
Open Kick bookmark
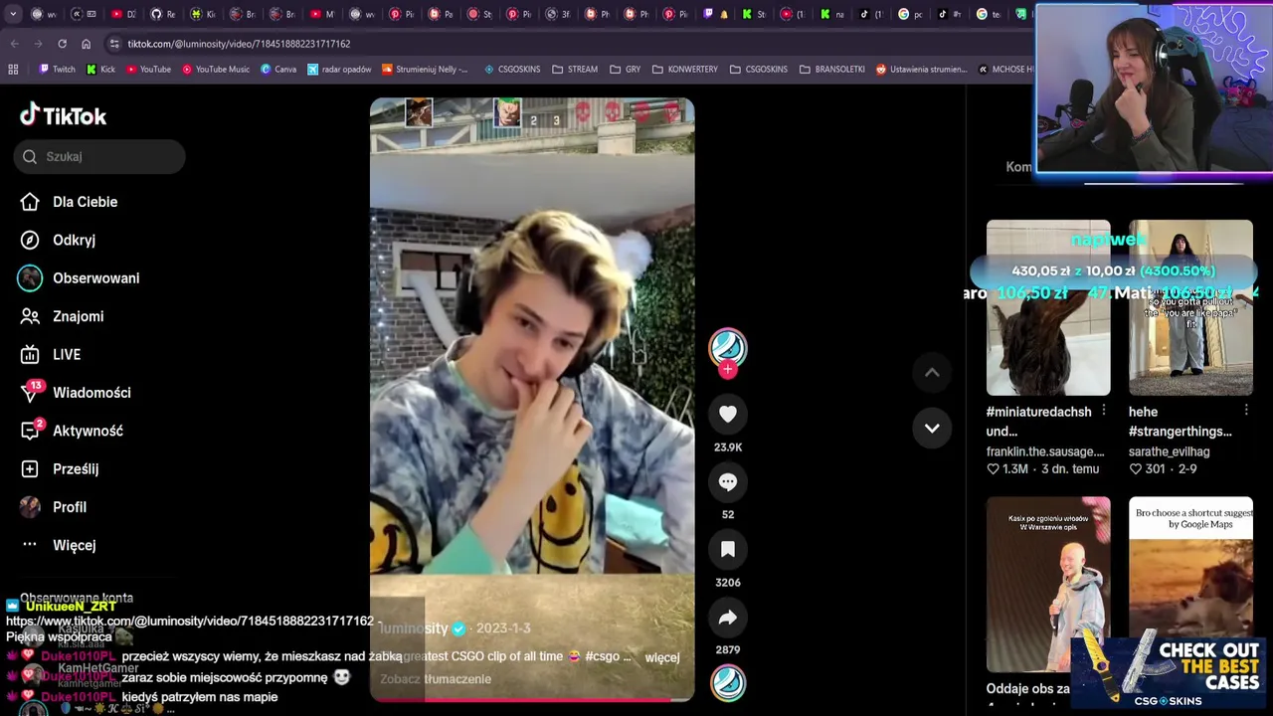tap(101, 70)
